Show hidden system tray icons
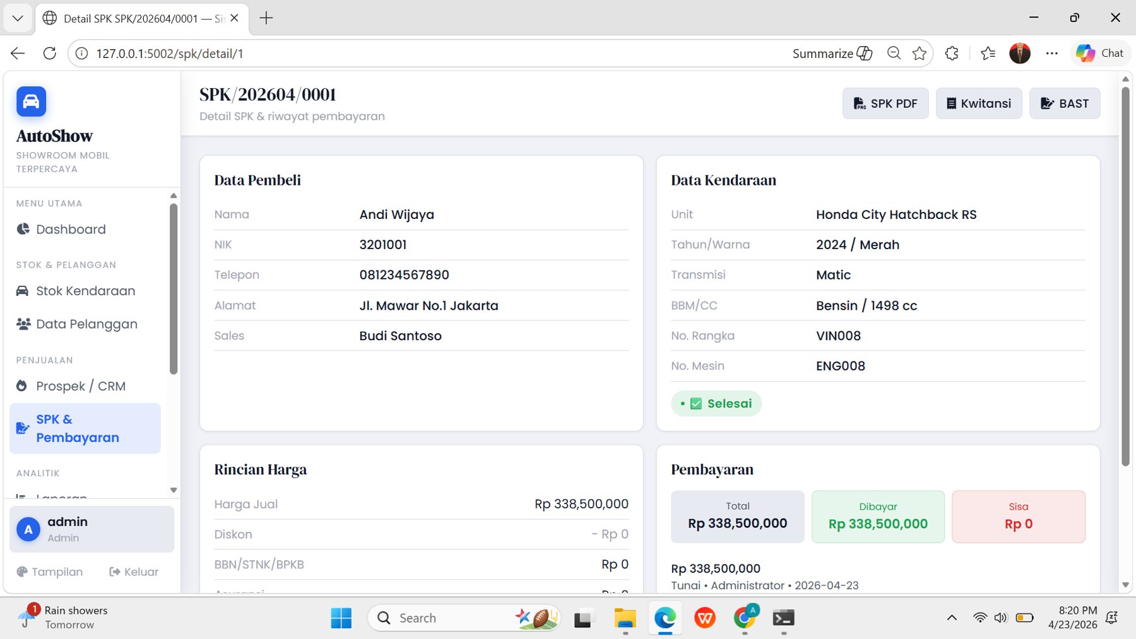 [952, 618]
